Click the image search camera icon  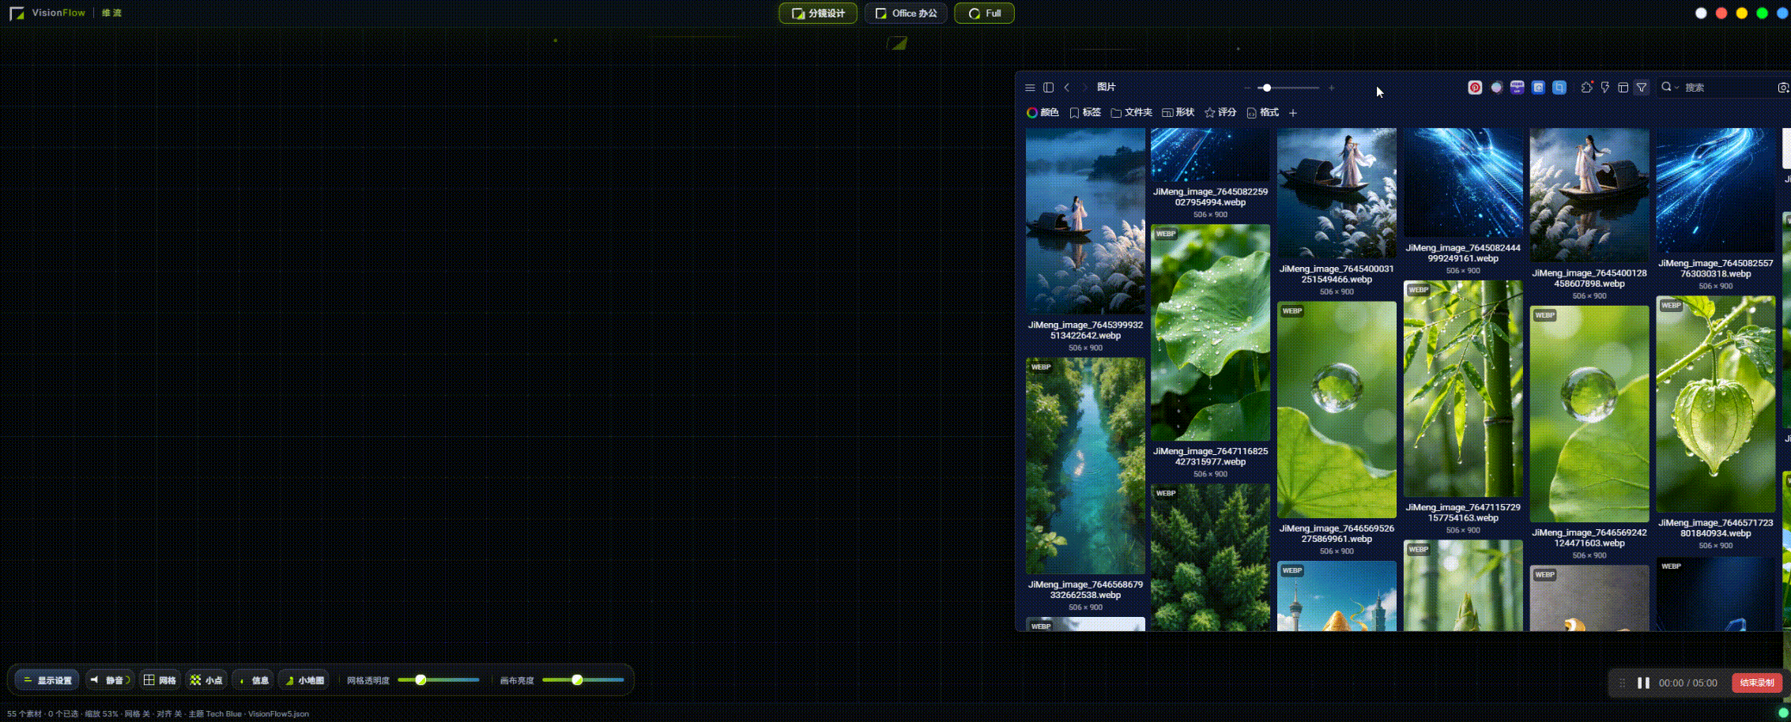tap(1783, 88)
